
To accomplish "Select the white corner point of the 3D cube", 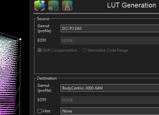I will tap(20, 39).
